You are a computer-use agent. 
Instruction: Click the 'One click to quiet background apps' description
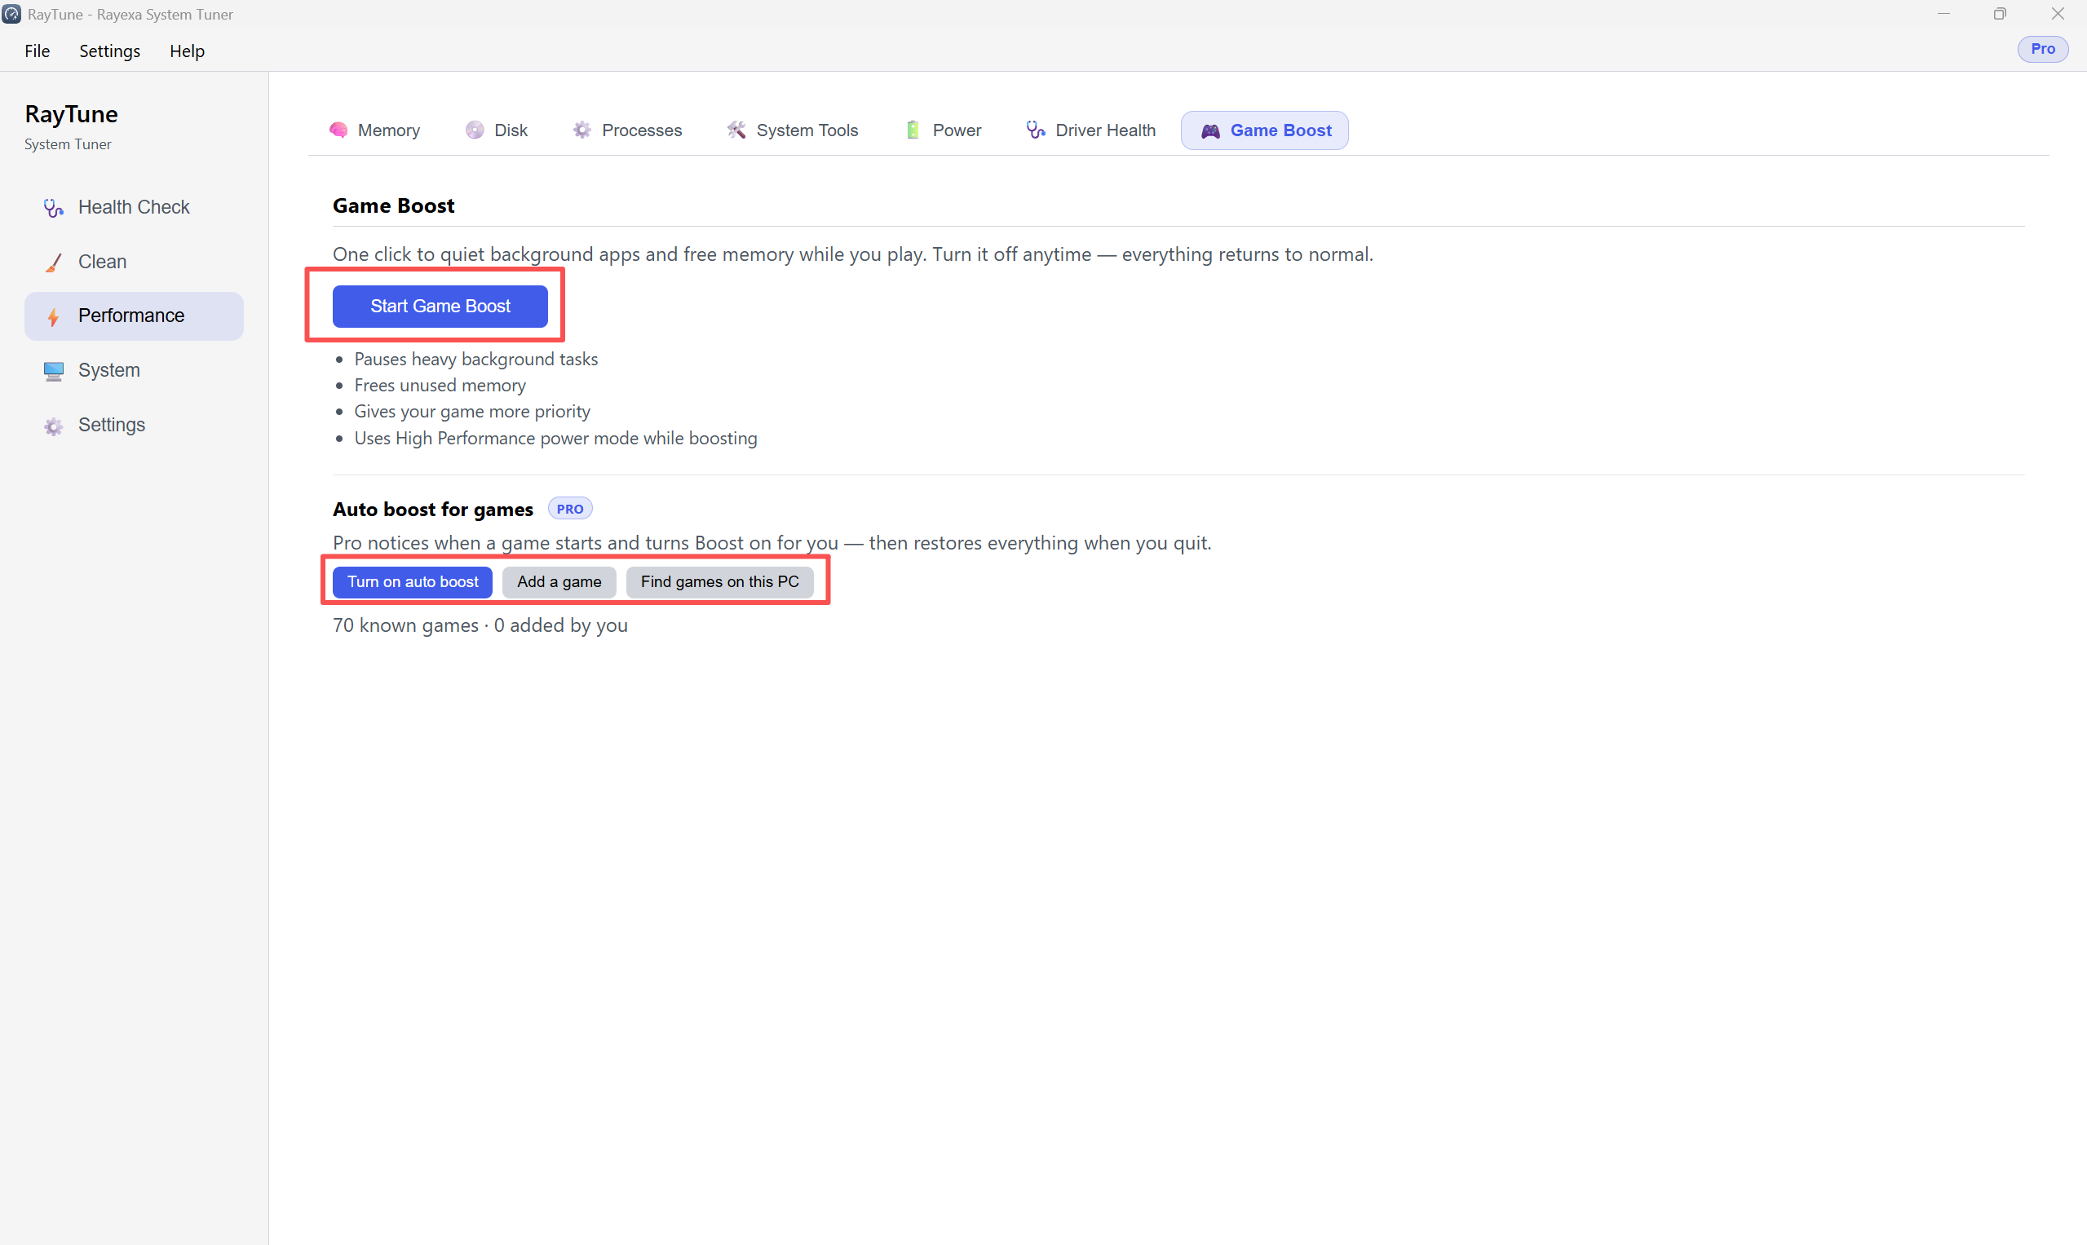click(853, 254)
